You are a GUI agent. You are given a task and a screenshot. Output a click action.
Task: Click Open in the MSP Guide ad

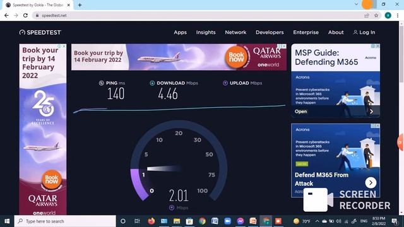click(x=300, y=112)
